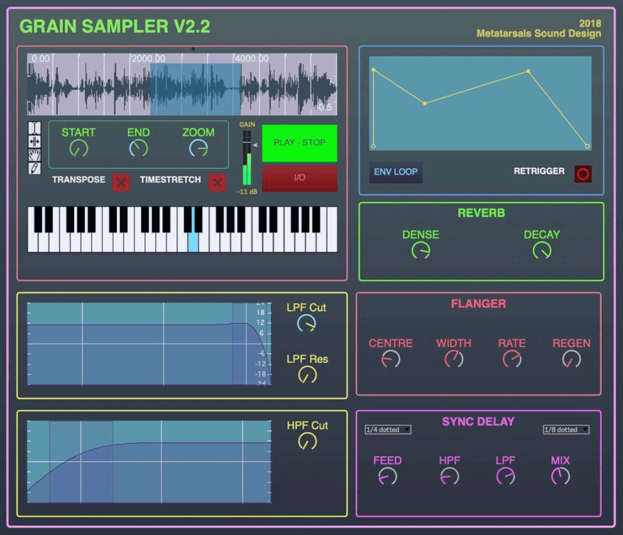Open the 1/4 dotted delay dropdown
623x535 pixels.
tap(388, 430)
